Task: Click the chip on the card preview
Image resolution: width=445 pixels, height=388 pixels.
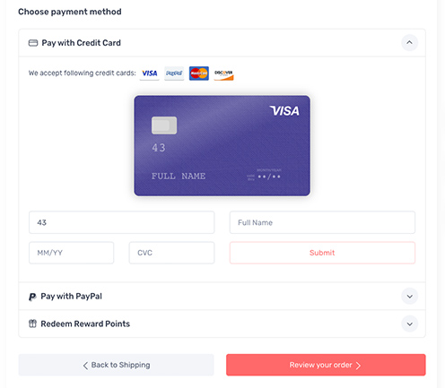Action: tap(164, 125)
